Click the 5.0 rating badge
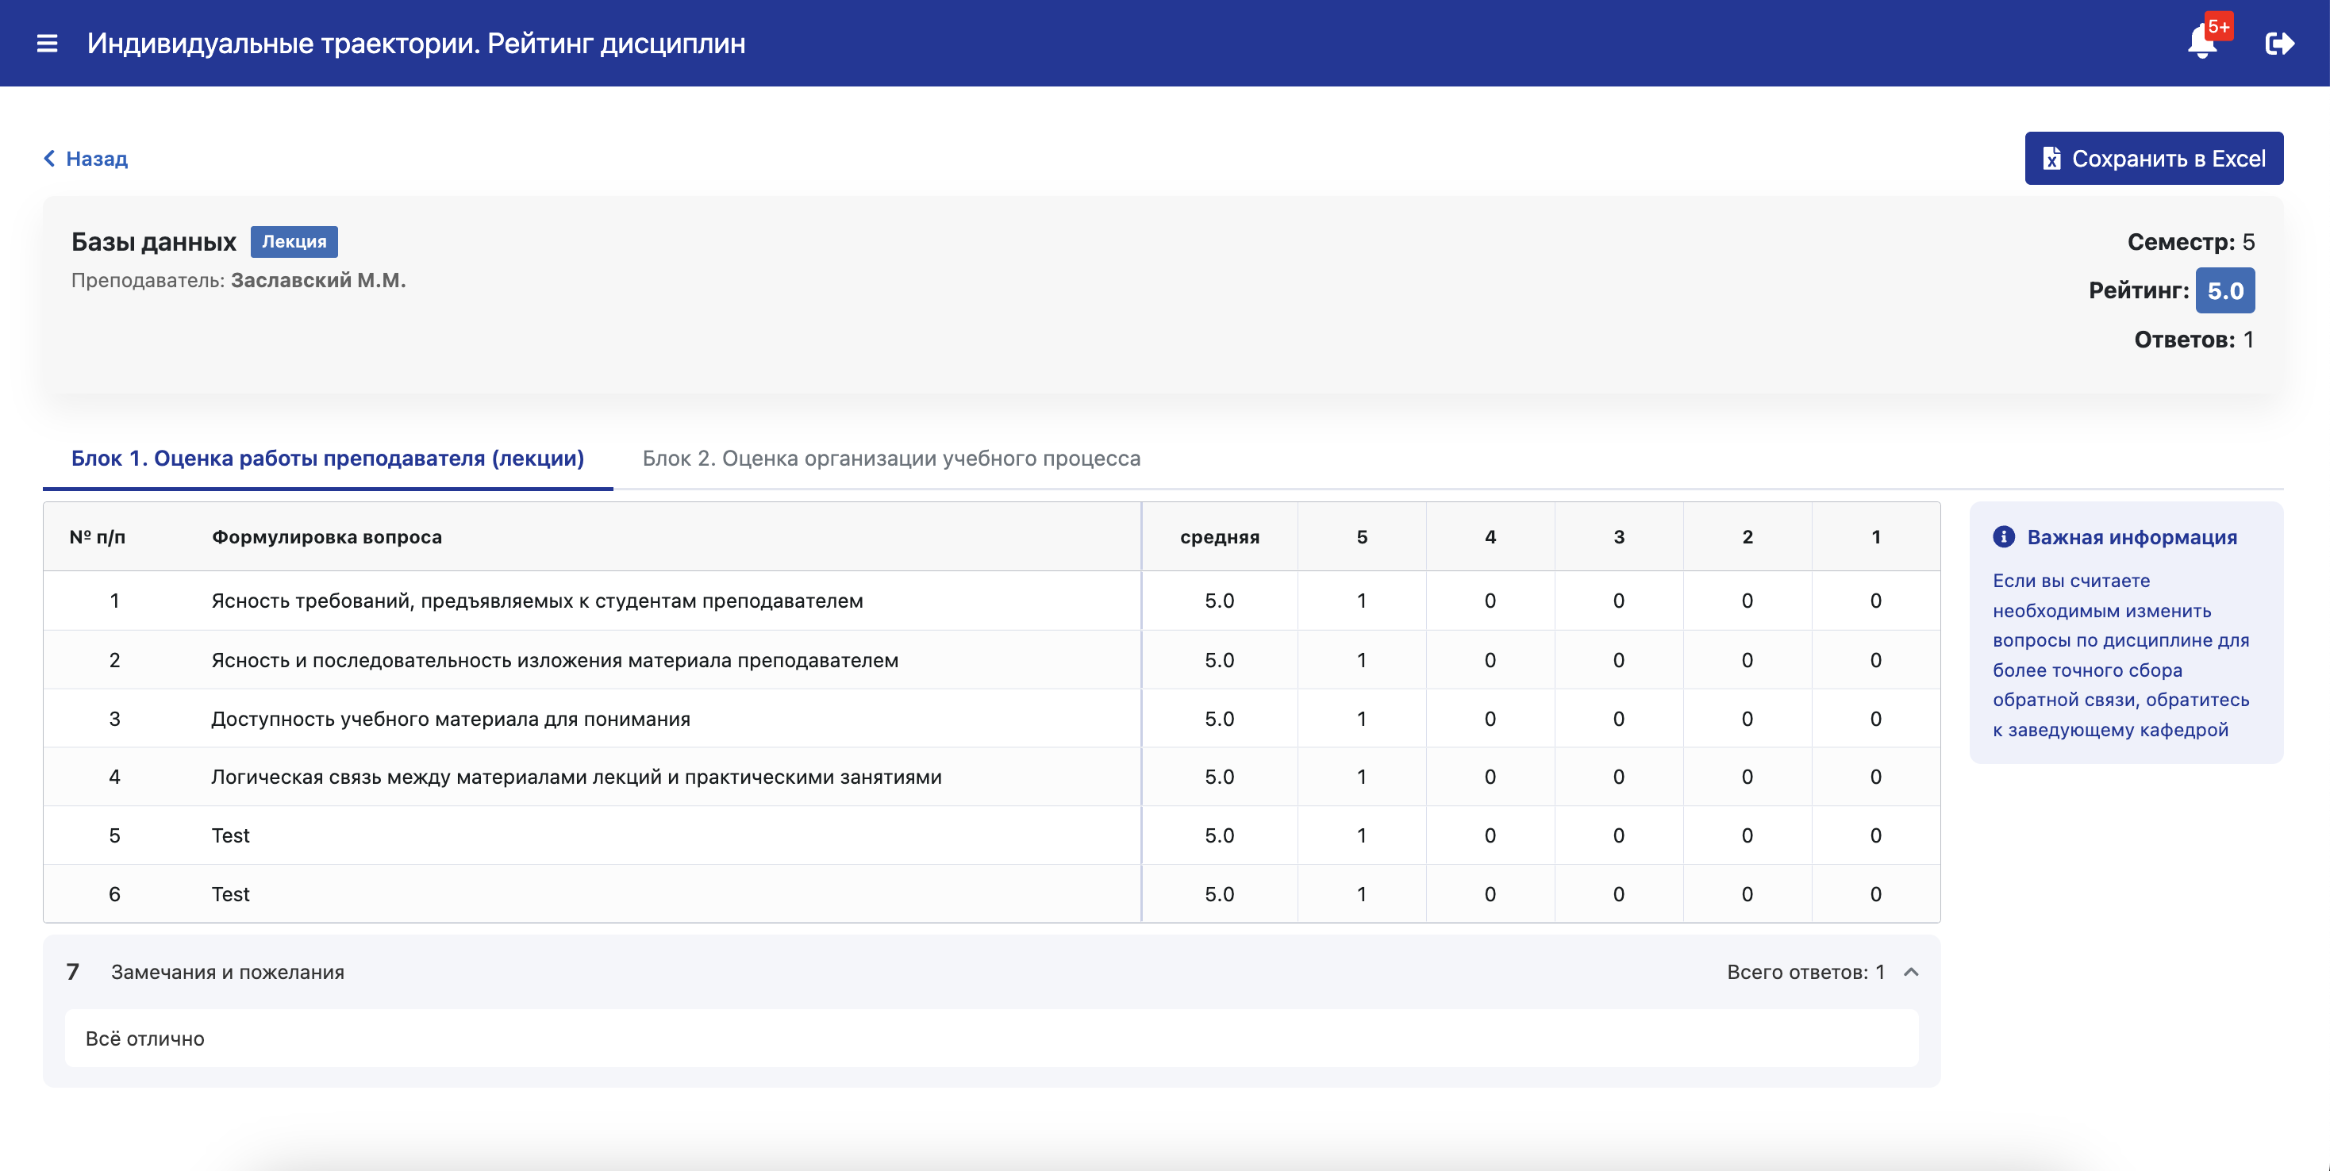Screen dimensions: 2330x1171 (2225, 290)
